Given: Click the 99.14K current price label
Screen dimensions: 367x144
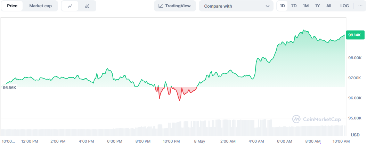Looking at the screenshot, I should 355,35.
